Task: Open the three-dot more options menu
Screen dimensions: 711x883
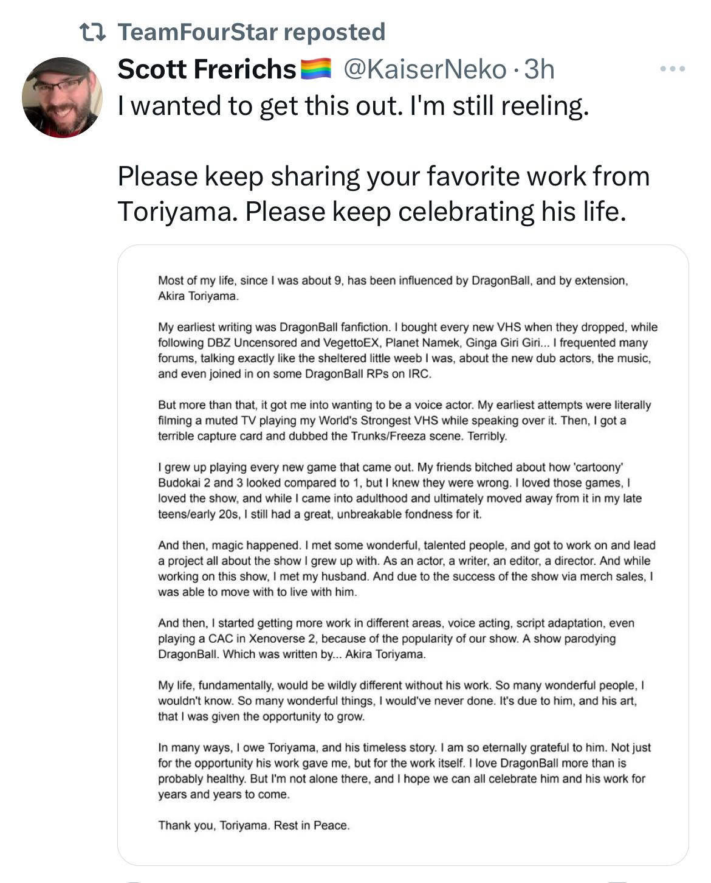Action: 673,69
